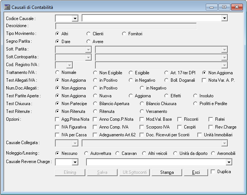Tick the Duplica checkbox
The image size is (247, 195).
[x=213, y=172]
